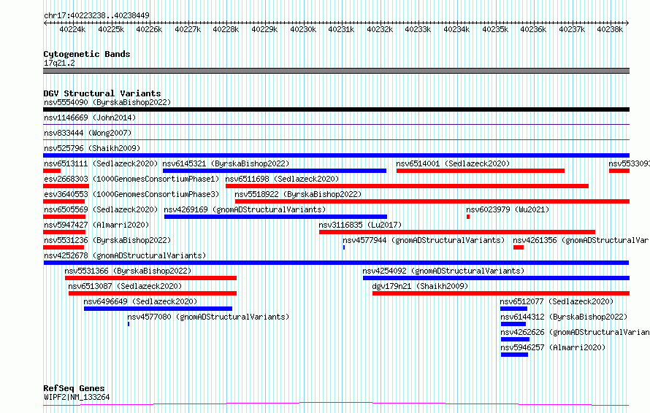Select the short red nsv6513111 bar
This screenshot has width=650, height=413.
point(52,171)
